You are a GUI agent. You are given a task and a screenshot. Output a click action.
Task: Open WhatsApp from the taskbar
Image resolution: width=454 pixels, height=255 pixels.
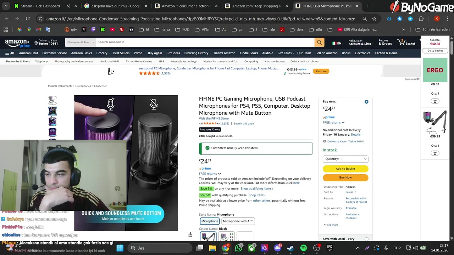(239, 248)
